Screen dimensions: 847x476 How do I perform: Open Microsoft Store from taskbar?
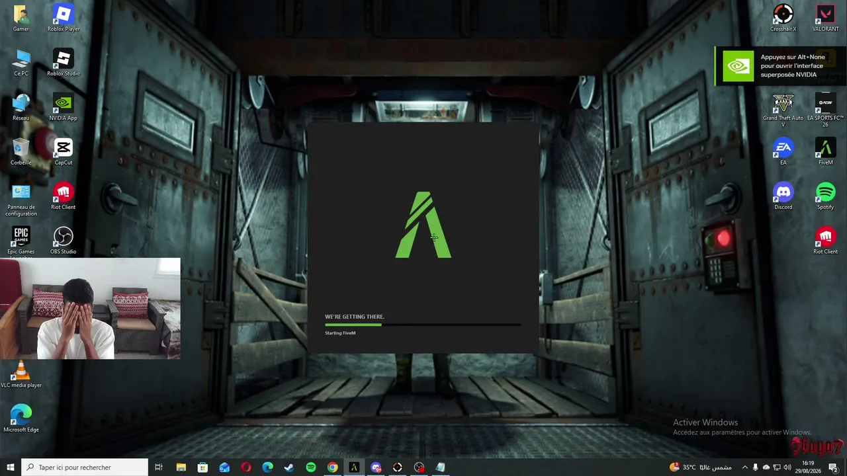202,467
